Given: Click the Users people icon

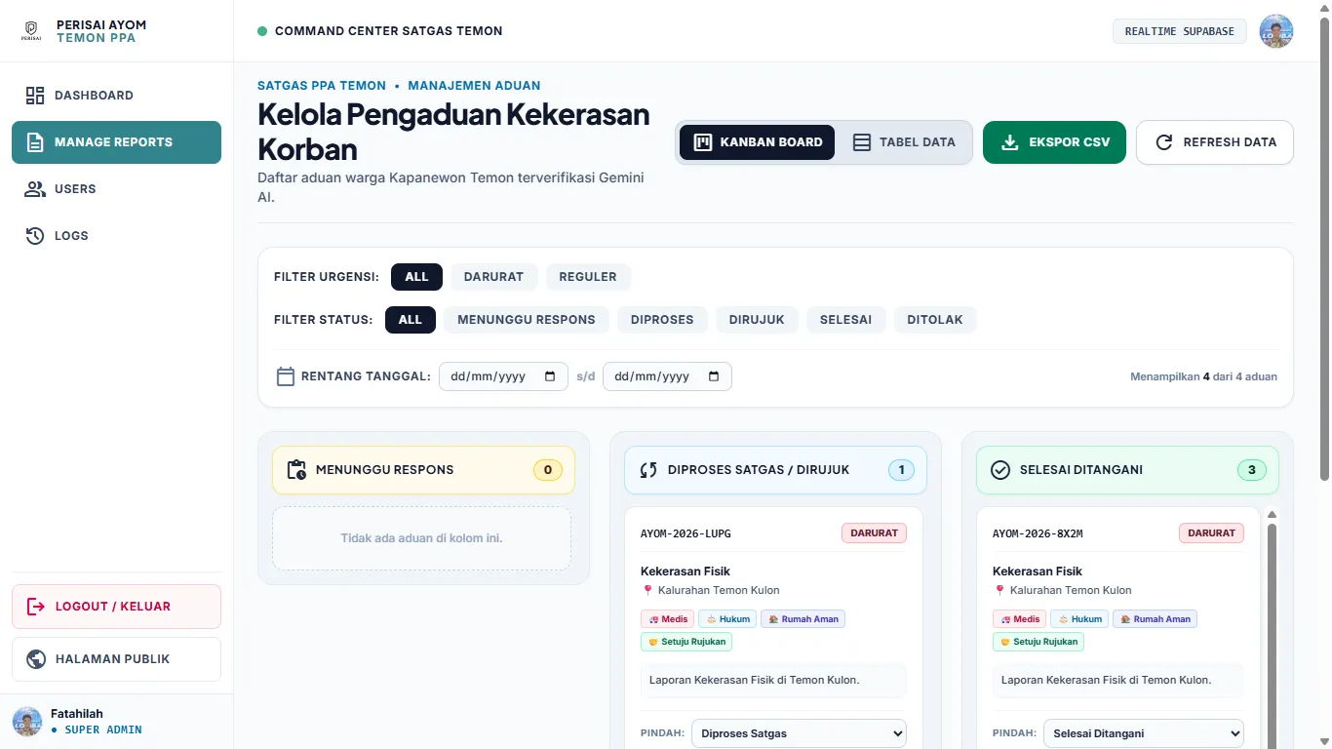Looking at the screenshot, I should (35, 189).
